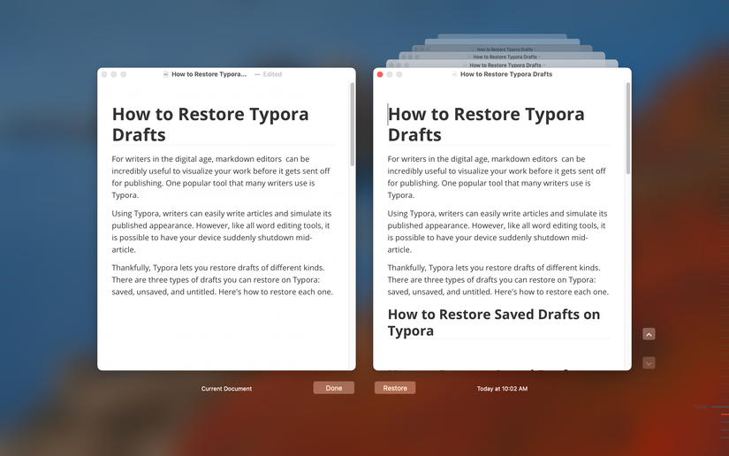The height and width of the screenshot is (456, 729).
Task: Click the main heading in the version window
Action: [486, 124]
